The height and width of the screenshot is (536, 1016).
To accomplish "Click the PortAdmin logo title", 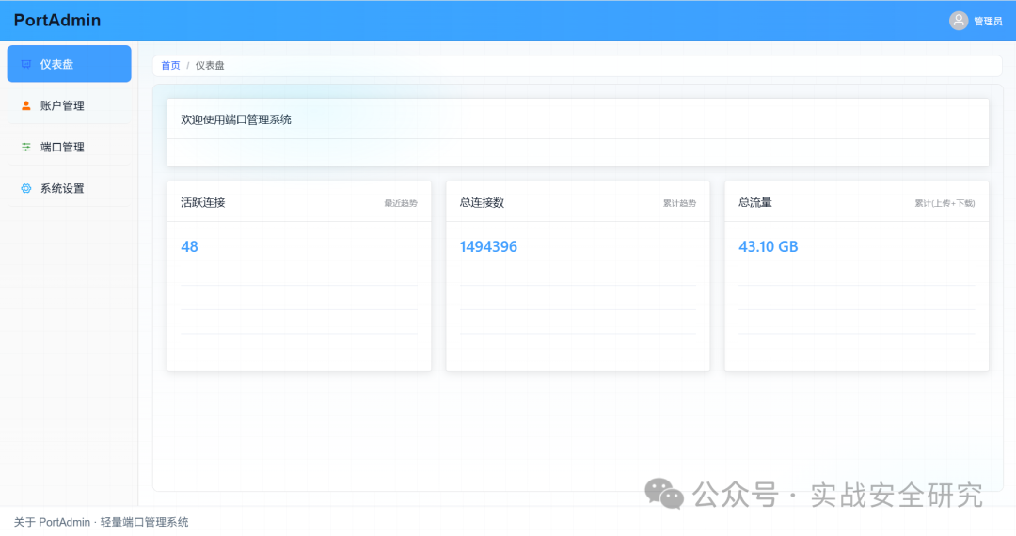I will pyautogui.click(x=57, y=21).
